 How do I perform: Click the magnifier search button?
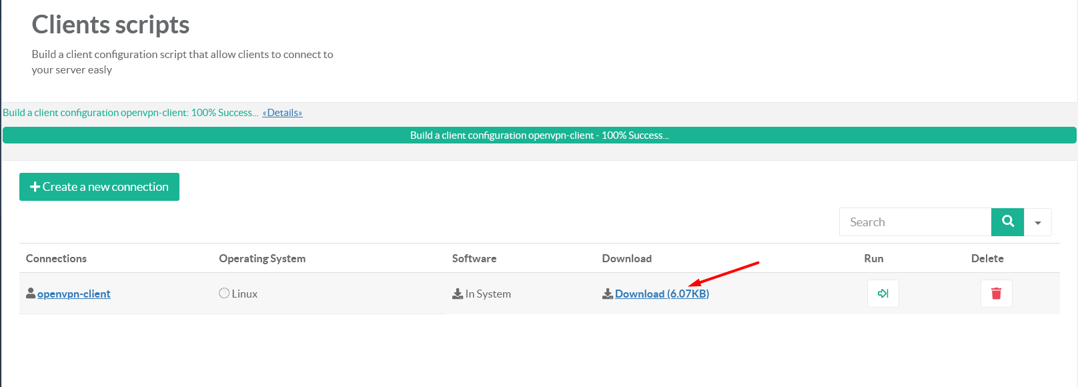pos(1007,222)
